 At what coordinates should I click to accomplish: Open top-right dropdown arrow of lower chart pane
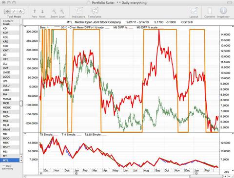[233, 134]
